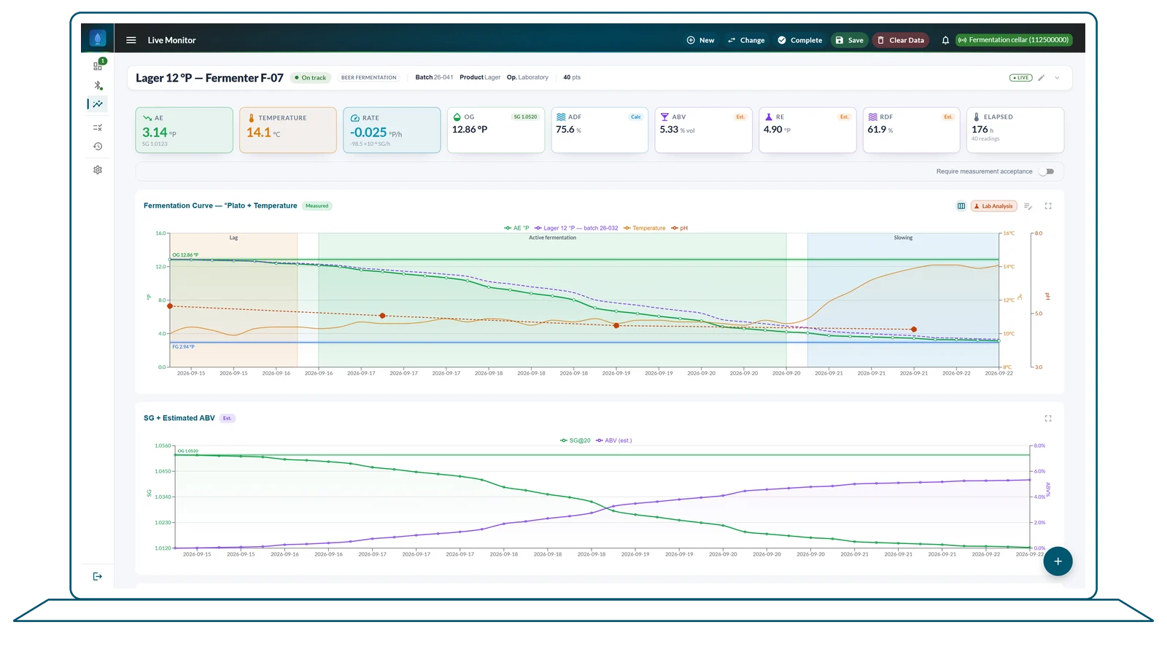Viewport: 1167px width, 657px height.
Task: Expand SG + Estimated ABV chart to fullscreen
Action: 1048,419
